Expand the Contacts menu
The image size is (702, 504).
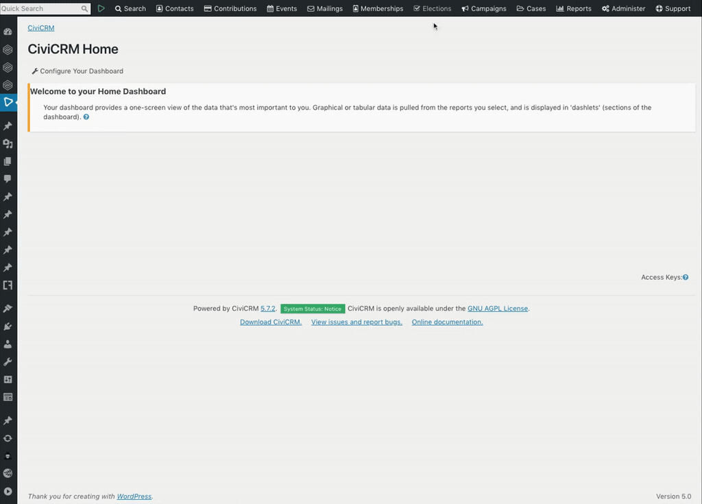pos(175,9)
